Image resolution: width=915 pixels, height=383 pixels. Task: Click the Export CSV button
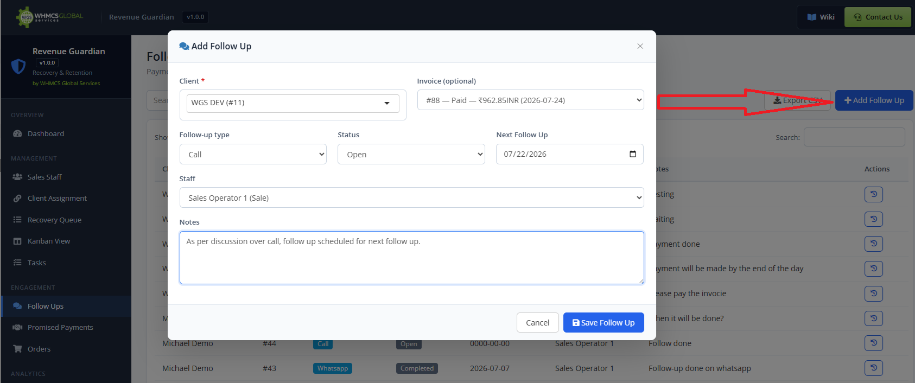point(797,100)
